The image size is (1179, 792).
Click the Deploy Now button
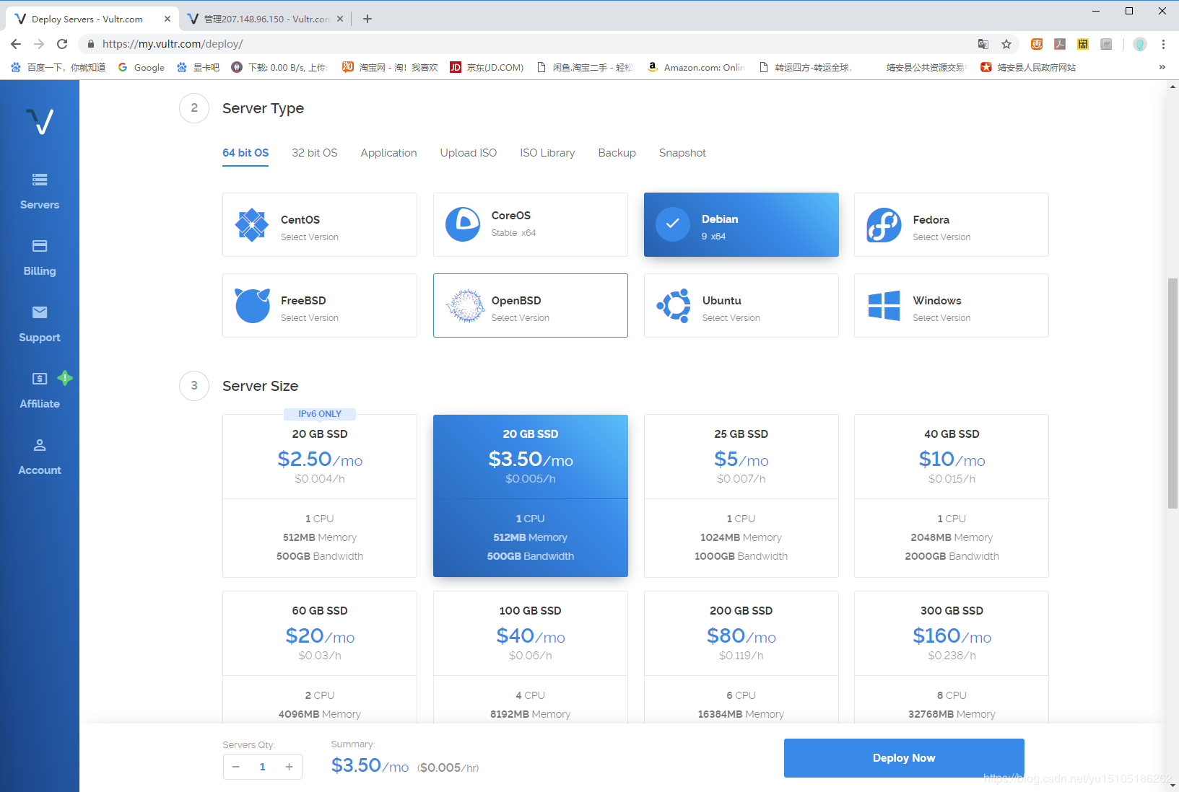point(903,758)
